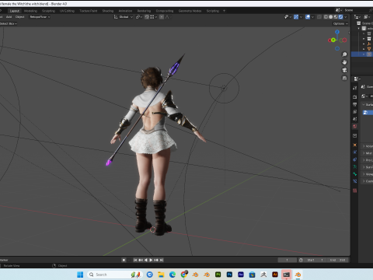Open the Global transform orientation dropdown

click(x=124, y=17)
